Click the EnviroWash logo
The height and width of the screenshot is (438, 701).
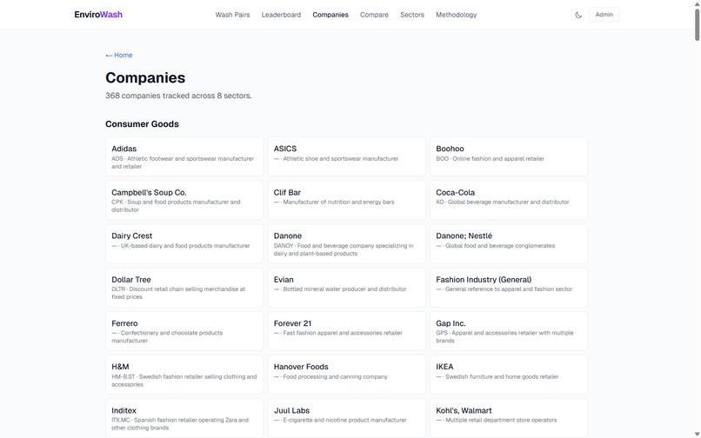tap(98, 15)
